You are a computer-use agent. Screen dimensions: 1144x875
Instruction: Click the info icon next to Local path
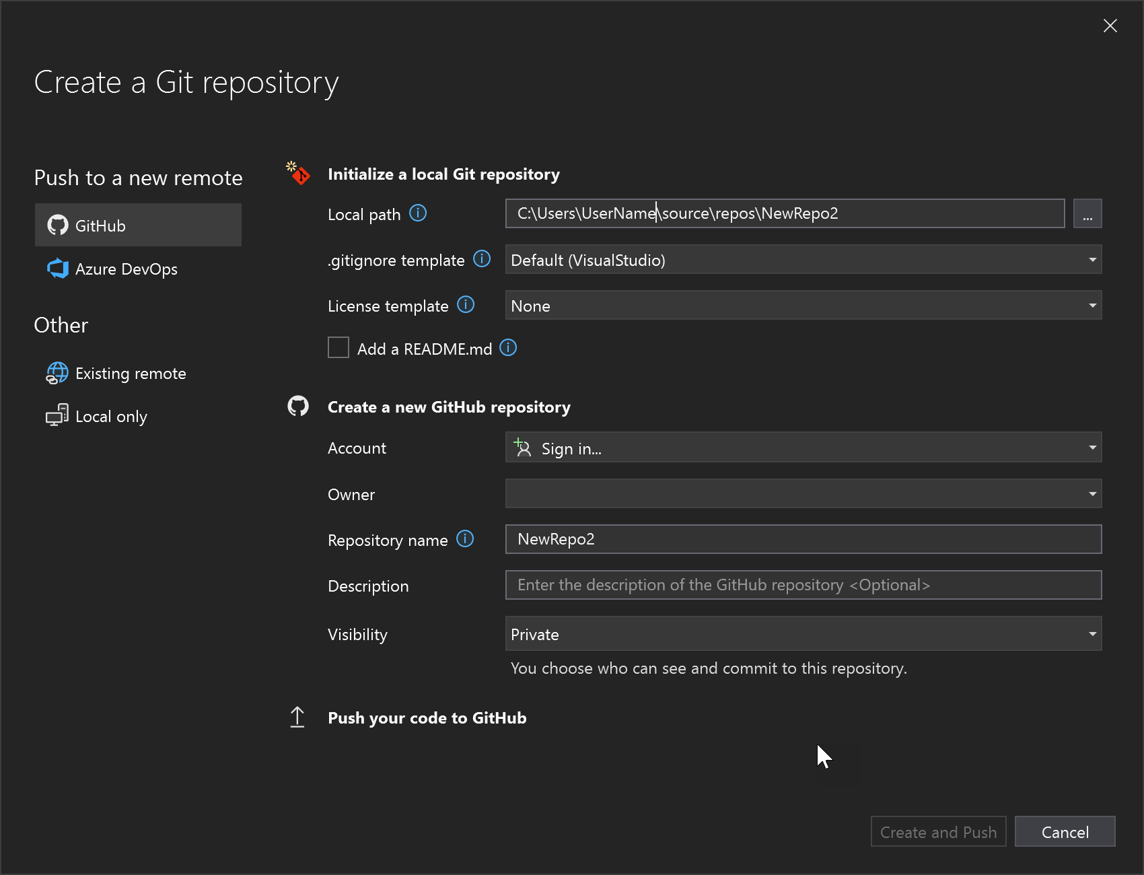418,213
